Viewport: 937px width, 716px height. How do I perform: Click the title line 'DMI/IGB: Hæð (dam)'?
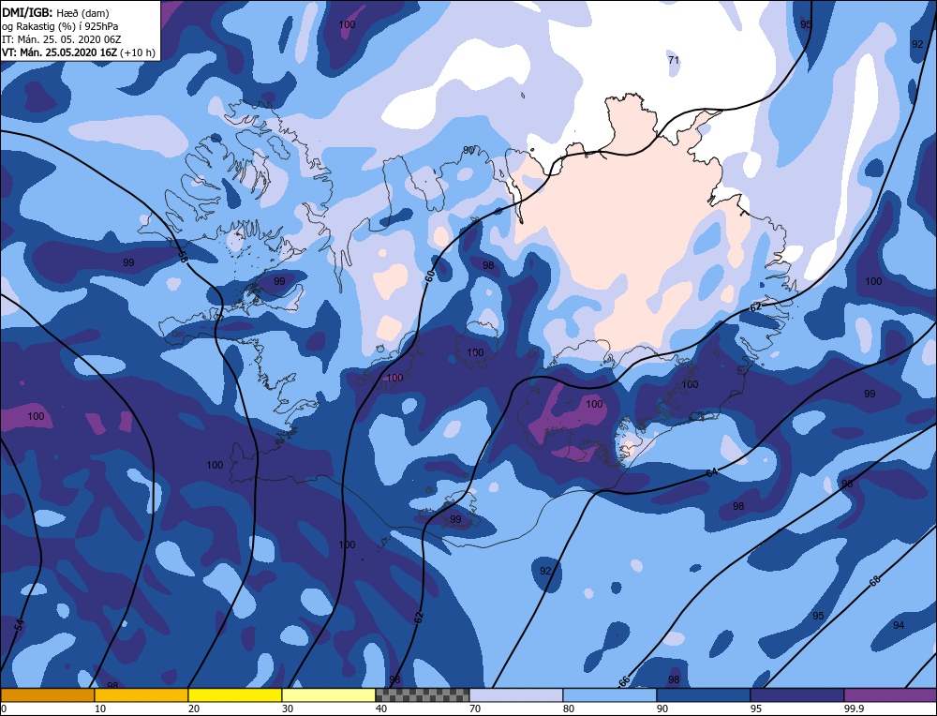point(55,12)
